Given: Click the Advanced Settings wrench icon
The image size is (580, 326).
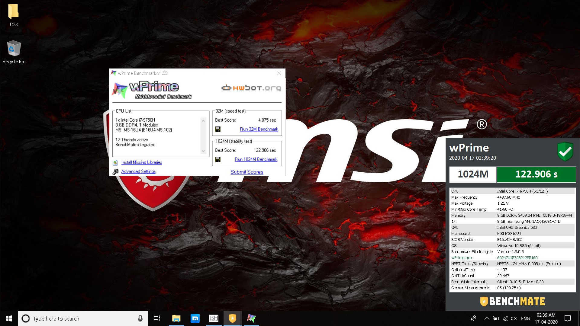Looking at the screenshot, I should [115, 172].
